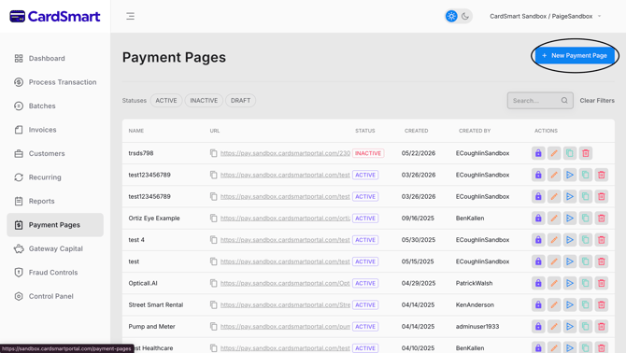Open the CardSmart Sandbox / PaigeSandbox account dropdown

[x=546, y=17]
